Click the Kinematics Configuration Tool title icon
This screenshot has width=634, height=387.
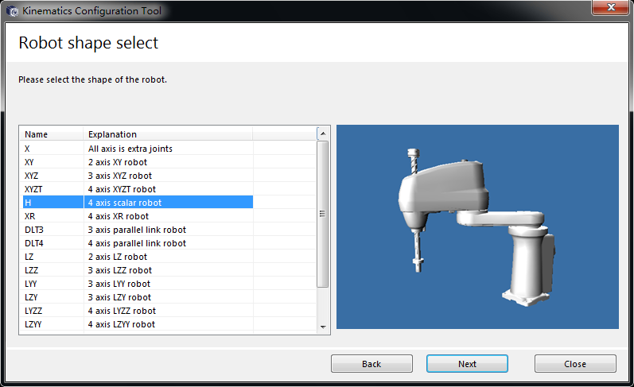(13, 11)
